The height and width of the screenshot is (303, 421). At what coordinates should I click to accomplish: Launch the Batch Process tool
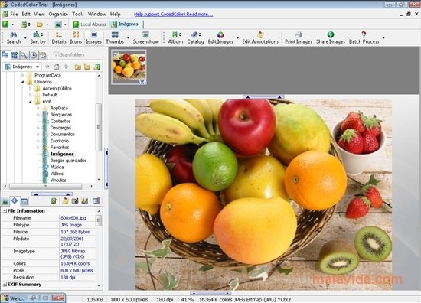pos(364,37)
